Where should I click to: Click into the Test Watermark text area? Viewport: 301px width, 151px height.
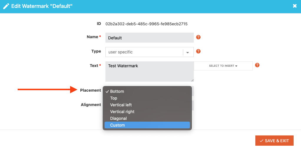coord(150,72)
